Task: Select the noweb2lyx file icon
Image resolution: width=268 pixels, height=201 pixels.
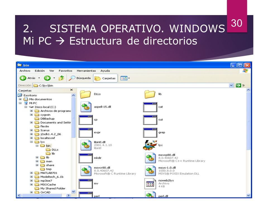Action: [150, 184]
